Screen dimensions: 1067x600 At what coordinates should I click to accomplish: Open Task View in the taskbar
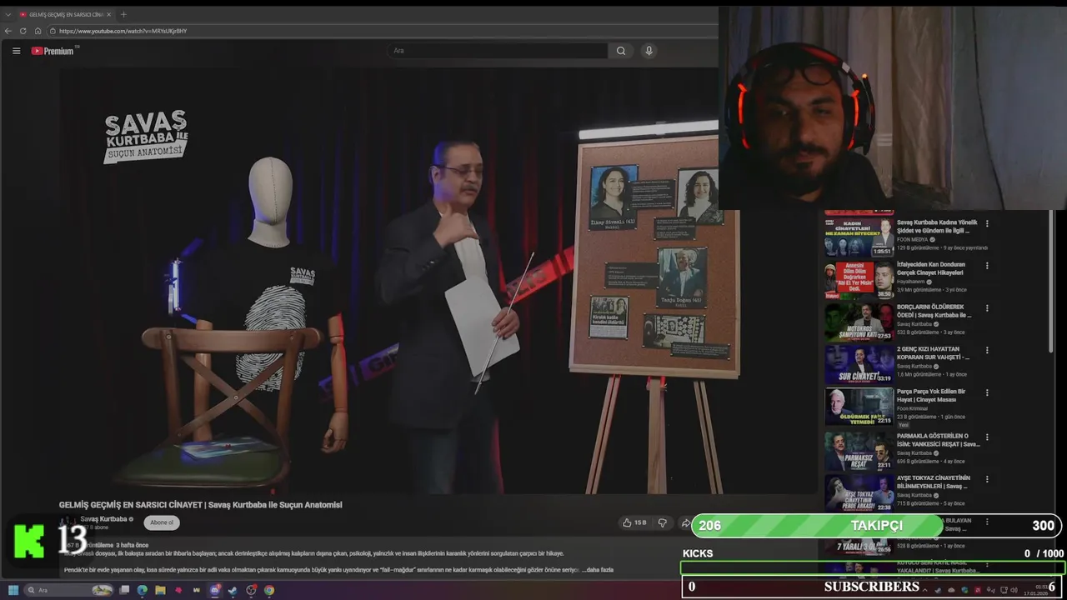(124, 590)
